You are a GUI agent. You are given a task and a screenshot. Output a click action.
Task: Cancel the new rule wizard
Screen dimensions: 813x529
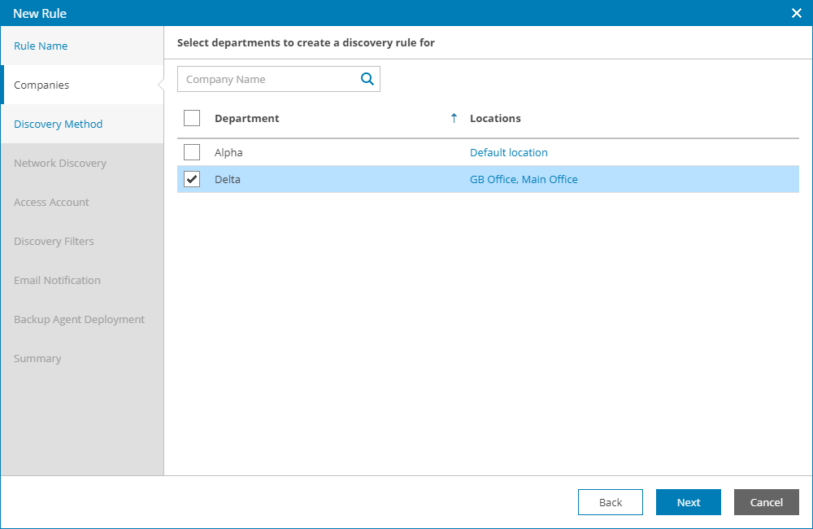[x=766, y=502]
